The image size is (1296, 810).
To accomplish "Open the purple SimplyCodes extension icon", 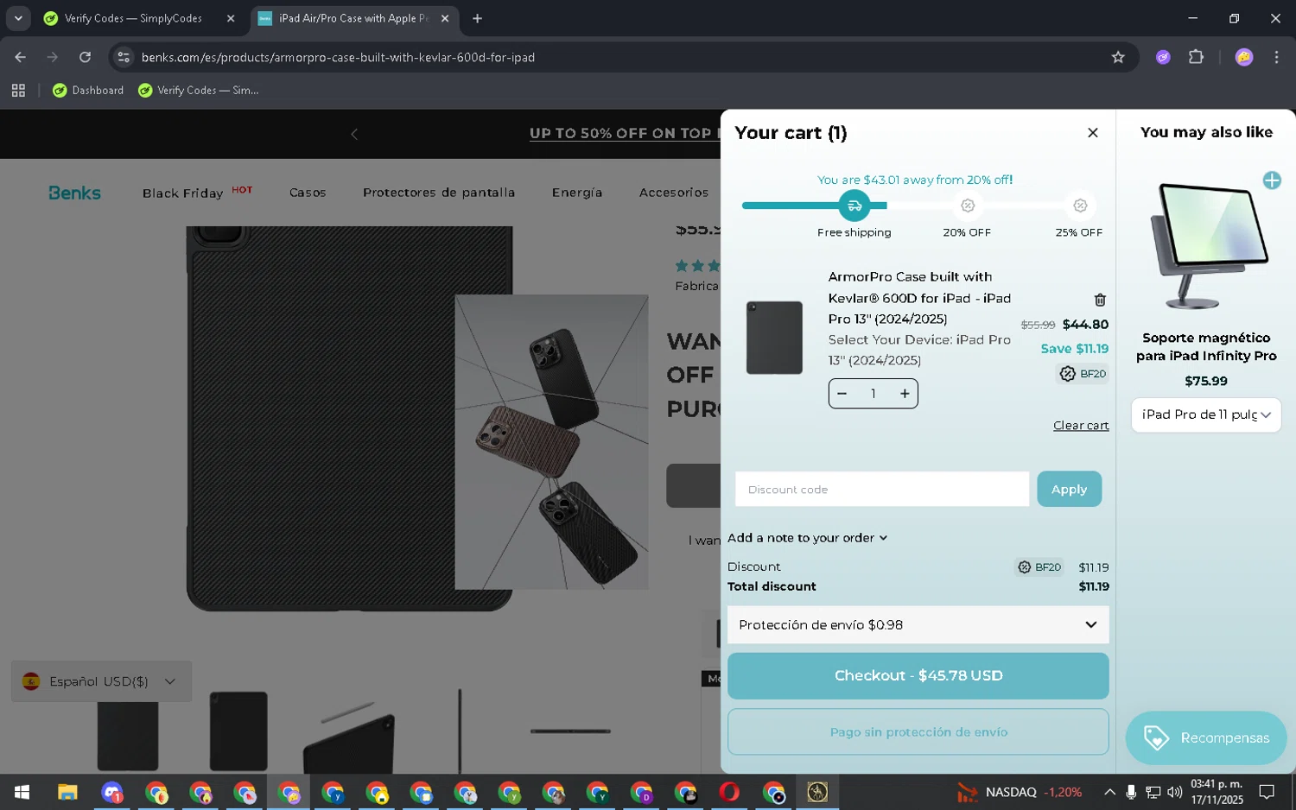I will 1163,57.
